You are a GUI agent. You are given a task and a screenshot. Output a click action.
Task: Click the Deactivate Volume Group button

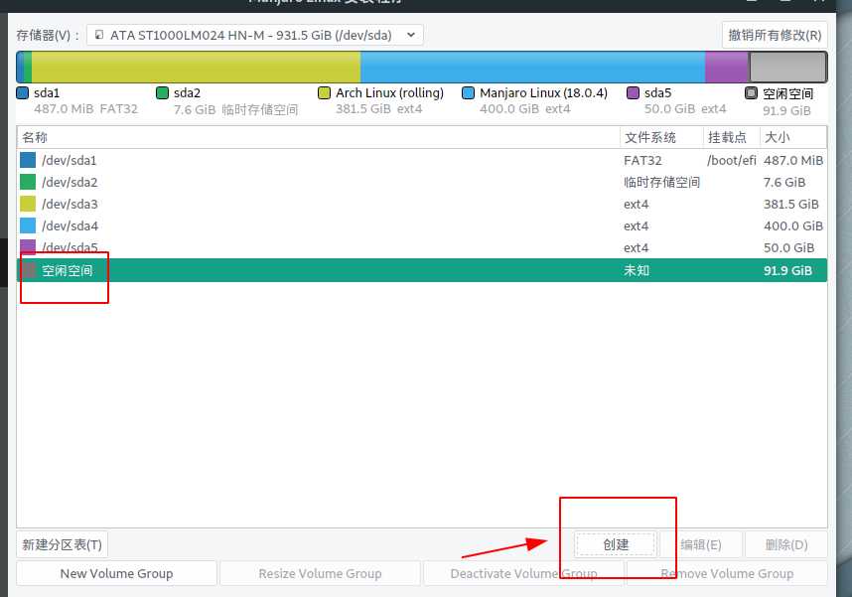tap(523, 573)
